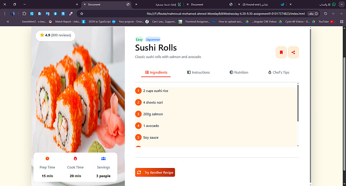
Task: Switch to the inactive Document tab
Action: [x=210, y=4]
